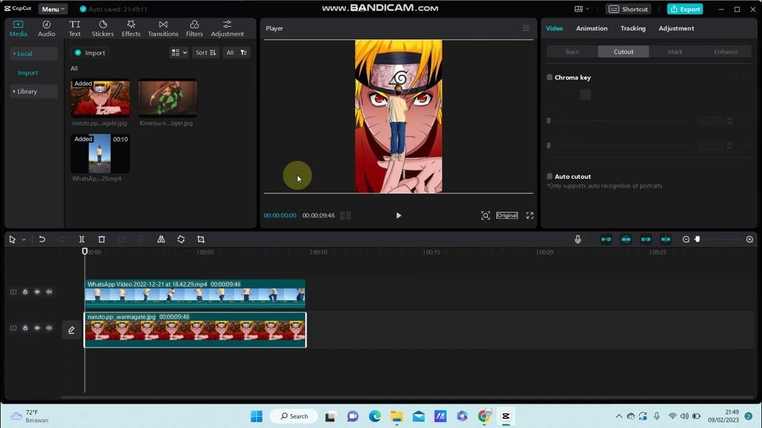This screenshot has height=428, width=762.
Task: Mute the naruto.pp image track
Action: (x=49, y=328)
